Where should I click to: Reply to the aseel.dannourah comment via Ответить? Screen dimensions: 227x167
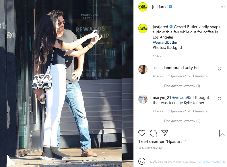tap(200, 76)
